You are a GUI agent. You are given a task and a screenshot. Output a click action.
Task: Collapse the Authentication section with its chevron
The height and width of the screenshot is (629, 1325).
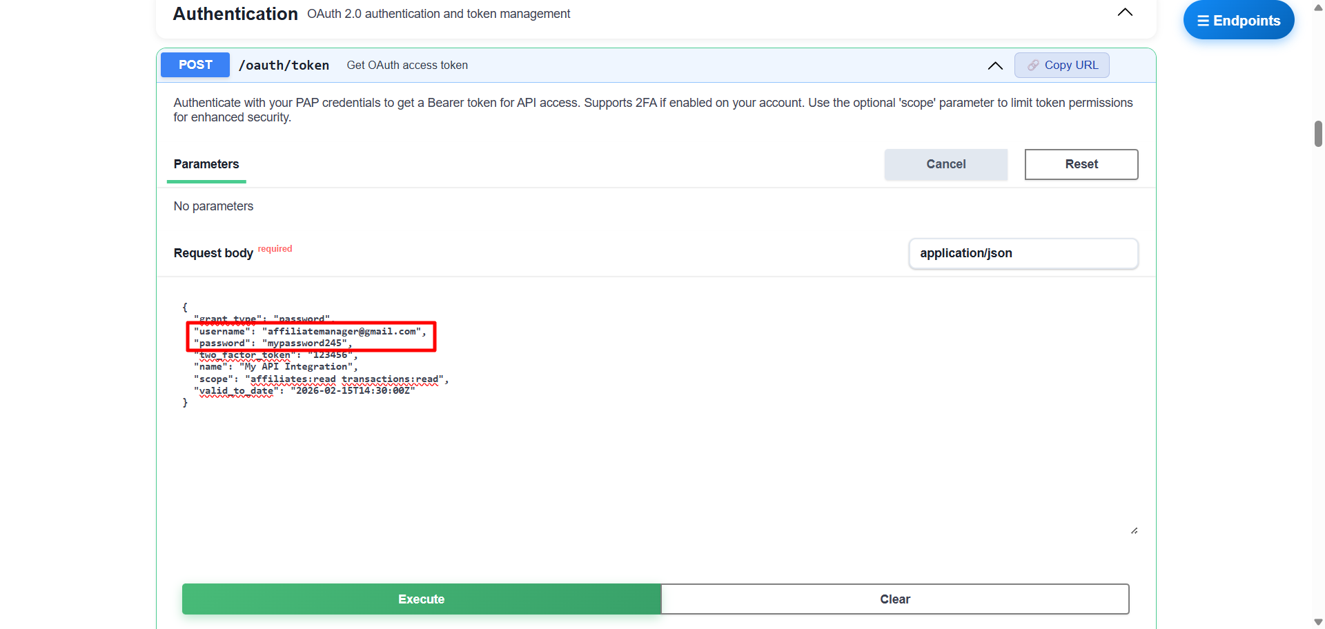tap(1125, 12)
